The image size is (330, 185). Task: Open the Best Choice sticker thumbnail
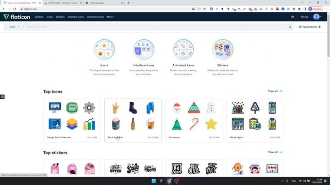pyautogui.click(x=177, y=169)
